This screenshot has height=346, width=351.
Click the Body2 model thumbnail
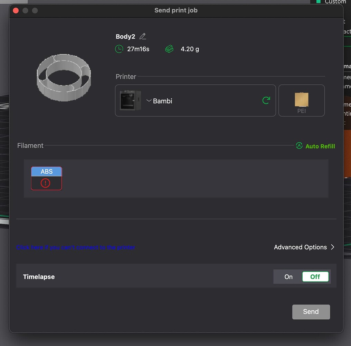64,78
